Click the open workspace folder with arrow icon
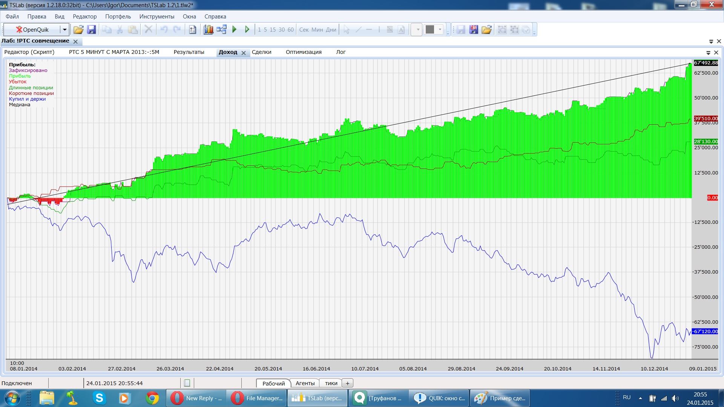 486,29
